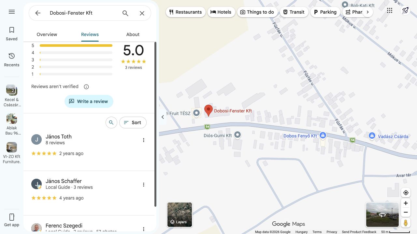The width and height of the screenshot is (417, 234).
Task: Select Things to do chip
Action: (x=257, y=12)
